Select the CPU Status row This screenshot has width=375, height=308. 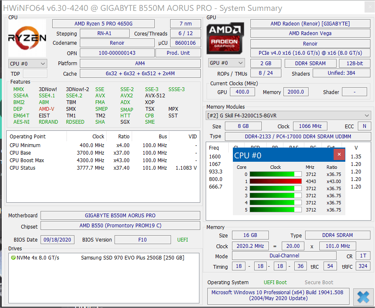[103, 168]
